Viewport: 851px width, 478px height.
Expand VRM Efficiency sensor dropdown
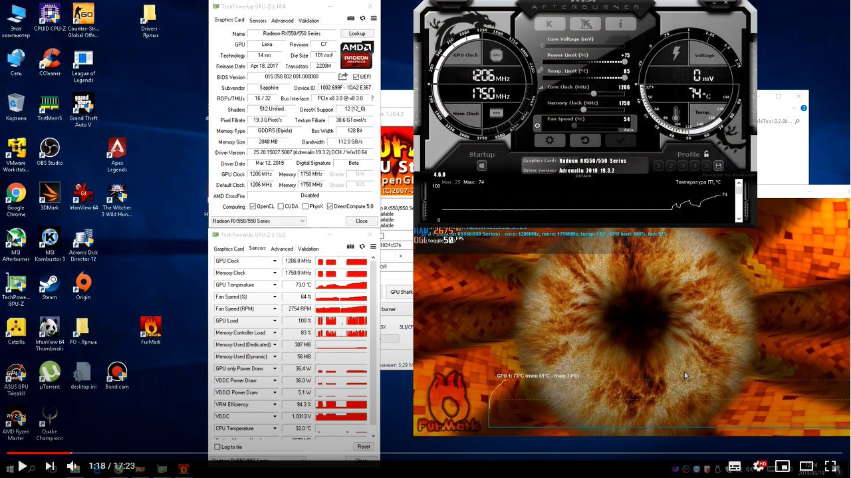pyautogui.click(x=275, y=405)
